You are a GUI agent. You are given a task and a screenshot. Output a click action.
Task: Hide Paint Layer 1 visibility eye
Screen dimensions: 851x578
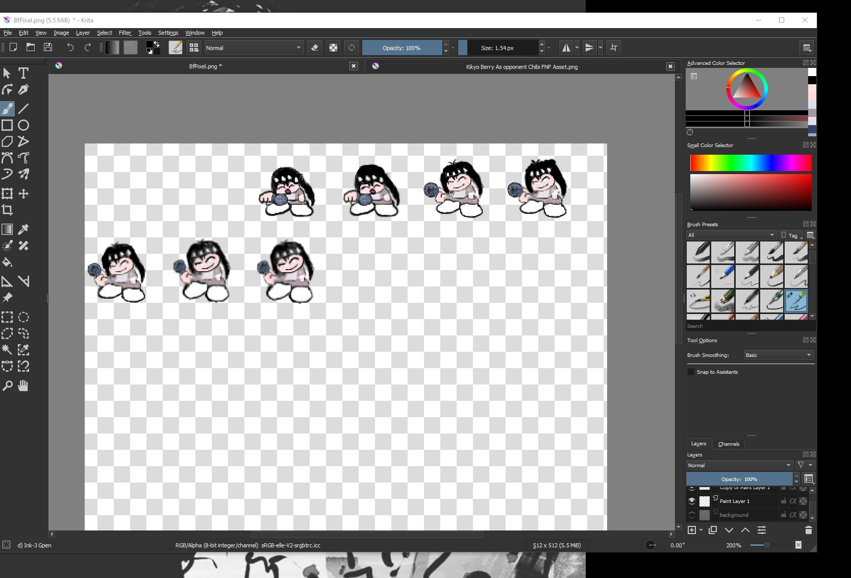coord(692,501)
